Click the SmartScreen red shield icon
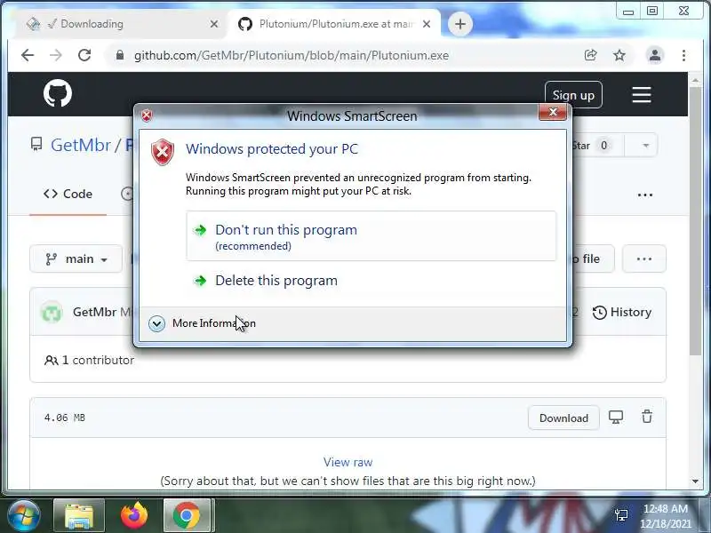 [163, 152]
